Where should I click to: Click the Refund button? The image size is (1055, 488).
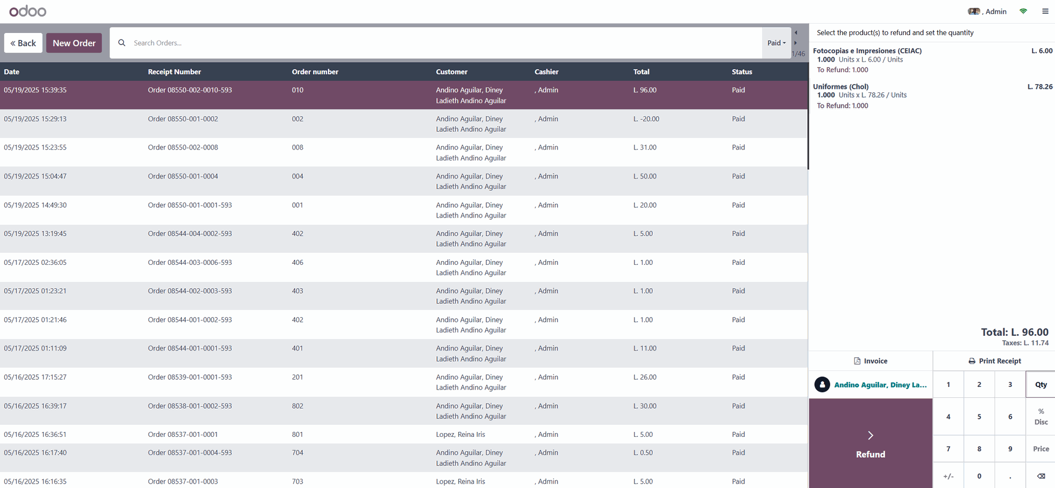pos(870,443)
